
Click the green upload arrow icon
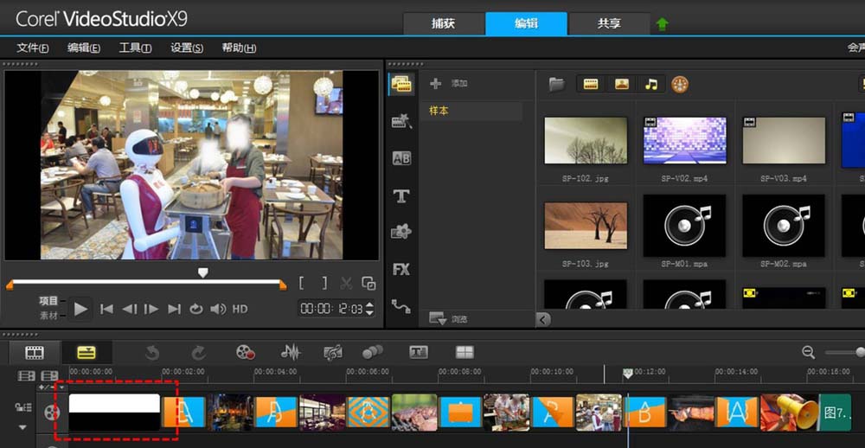point(662,24)
